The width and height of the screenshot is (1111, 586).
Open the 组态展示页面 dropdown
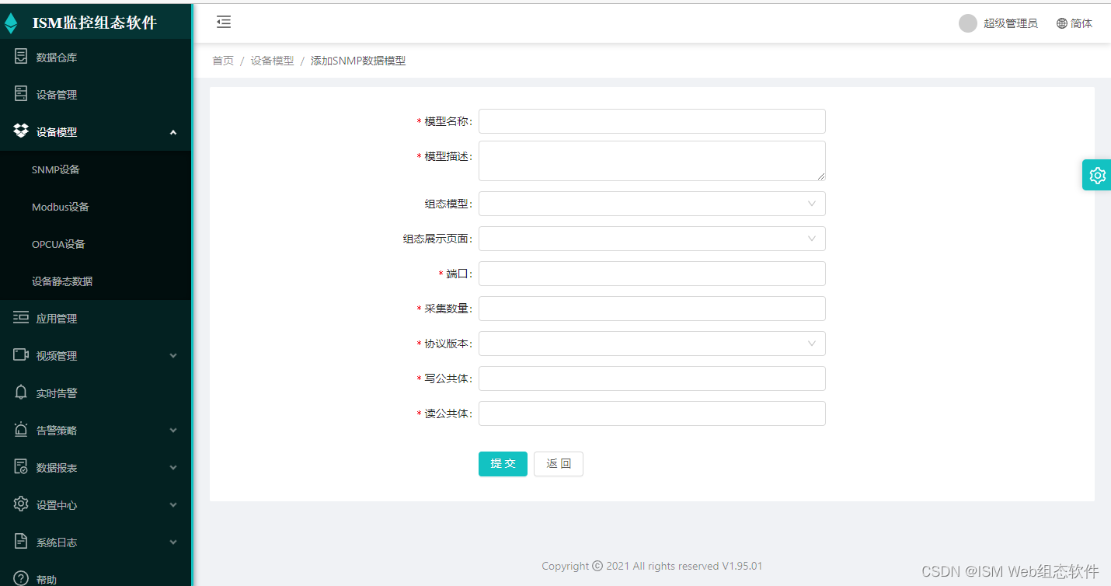pos(652,239)
